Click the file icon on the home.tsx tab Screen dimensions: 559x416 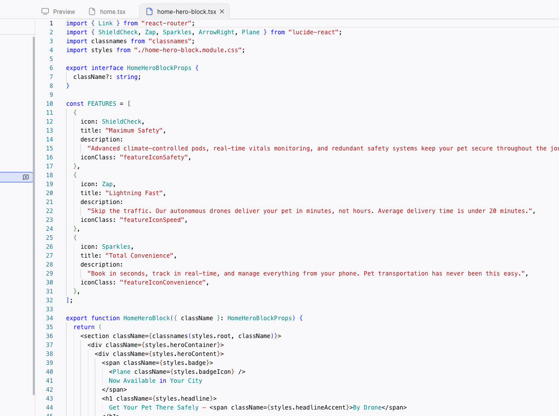[x=92, y=11]
